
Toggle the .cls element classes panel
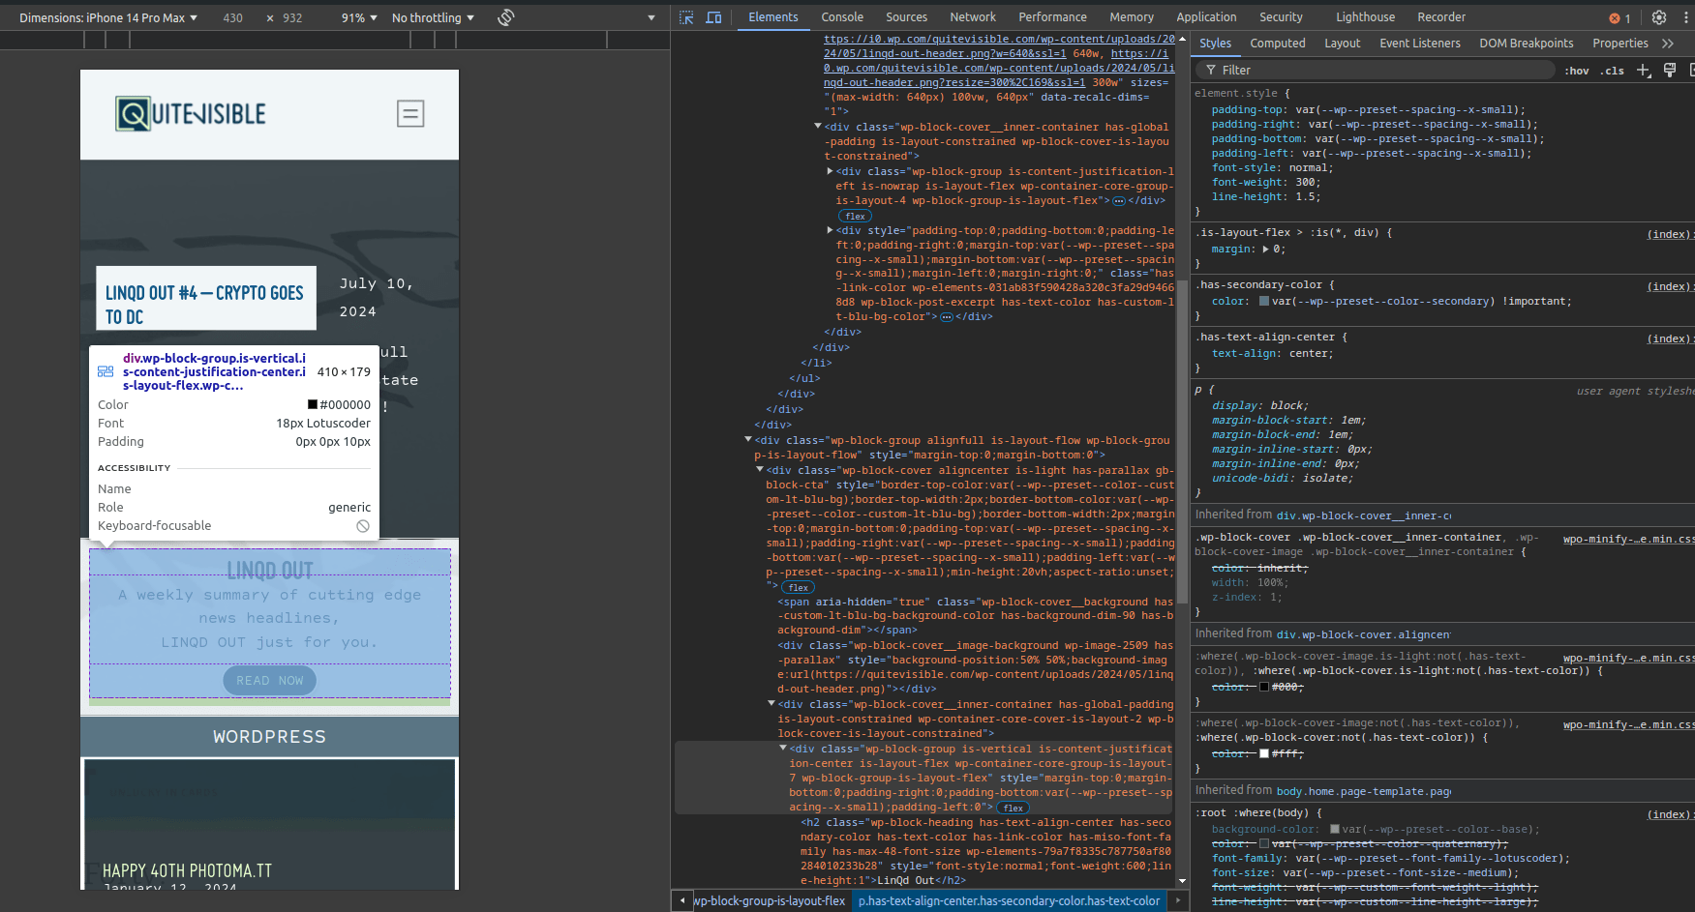pyautogui.click(x=1612, y=71)
